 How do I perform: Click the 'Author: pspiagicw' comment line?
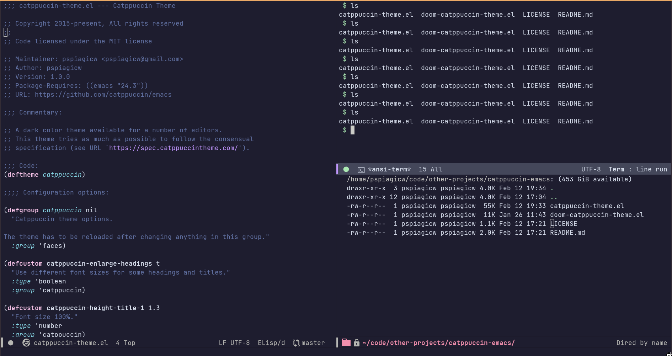click(43, 68)
